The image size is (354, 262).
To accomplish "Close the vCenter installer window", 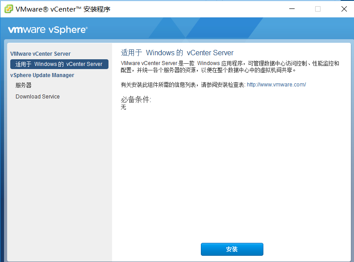I will point(344,9).
